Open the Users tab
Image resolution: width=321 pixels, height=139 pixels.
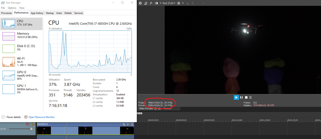click(x=59, y=13)
